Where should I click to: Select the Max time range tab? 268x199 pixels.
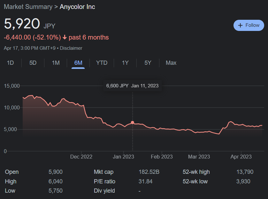(171, 63)
